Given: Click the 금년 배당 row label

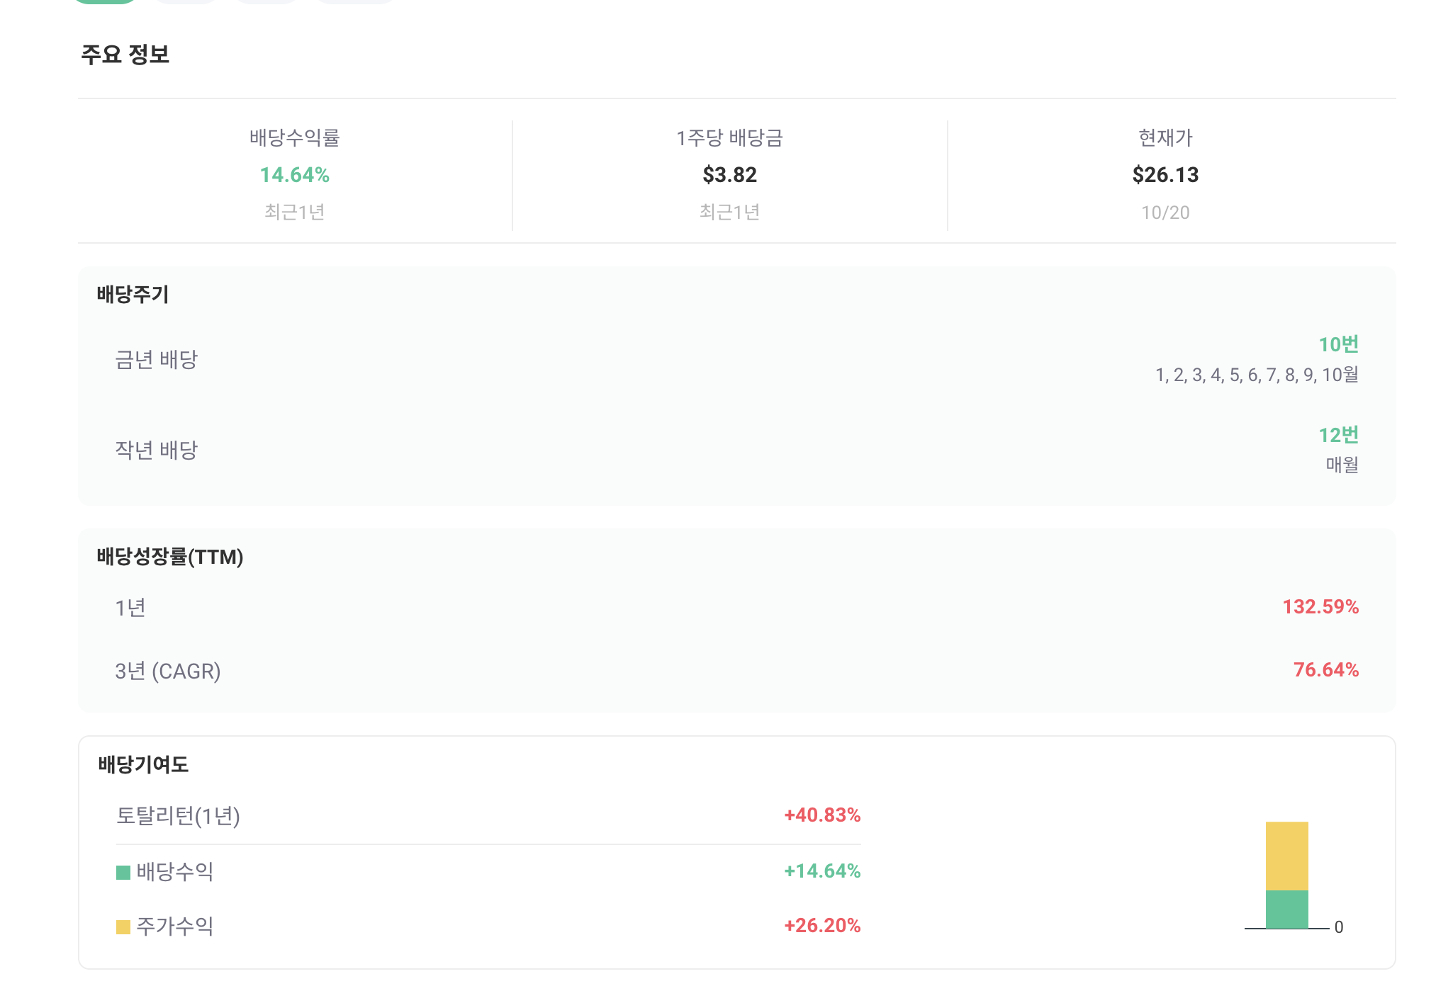Looking at the screenshot, I should [156, 360].
